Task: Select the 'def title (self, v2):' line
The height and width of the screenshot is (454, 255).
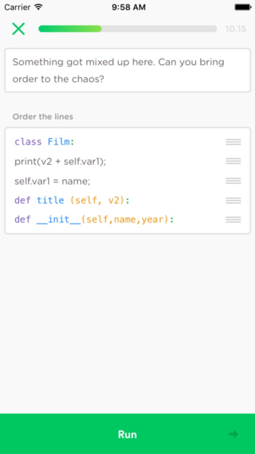Action: [x=72, y=200]
